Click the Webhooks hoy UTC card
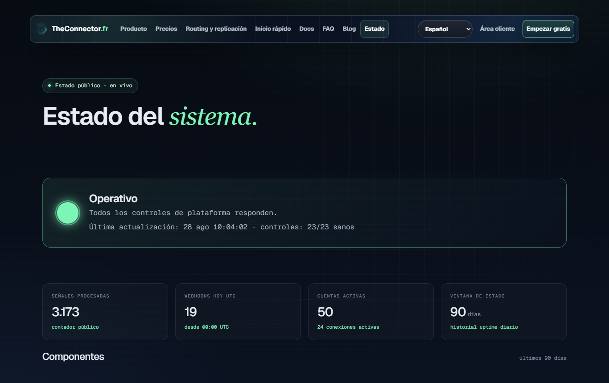The height and width of the screenshot is (383, 609). (238, 312)
